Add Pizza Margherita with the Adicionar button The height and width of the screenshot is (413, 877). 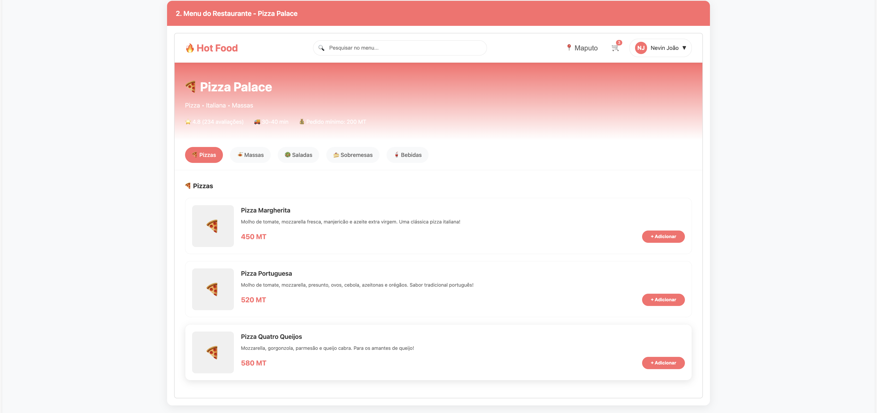(x=663, y=236)
